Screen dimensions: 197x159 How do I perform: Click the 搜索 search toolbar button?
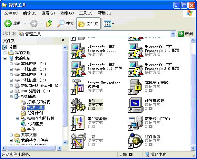[65, 23]
